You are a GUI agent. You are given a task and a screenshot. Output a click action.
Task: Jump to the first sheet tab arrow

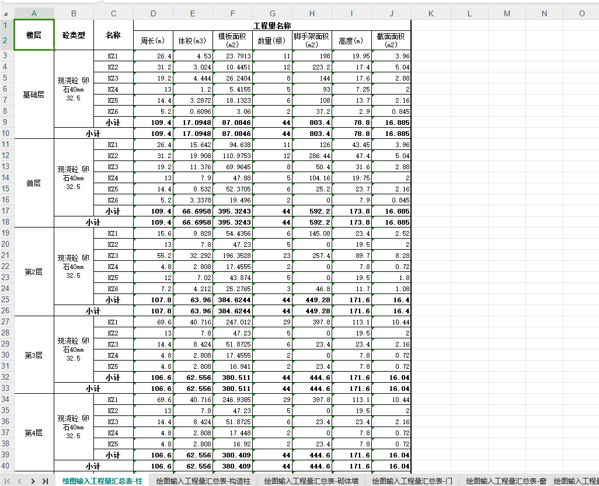tap(7, 481)
